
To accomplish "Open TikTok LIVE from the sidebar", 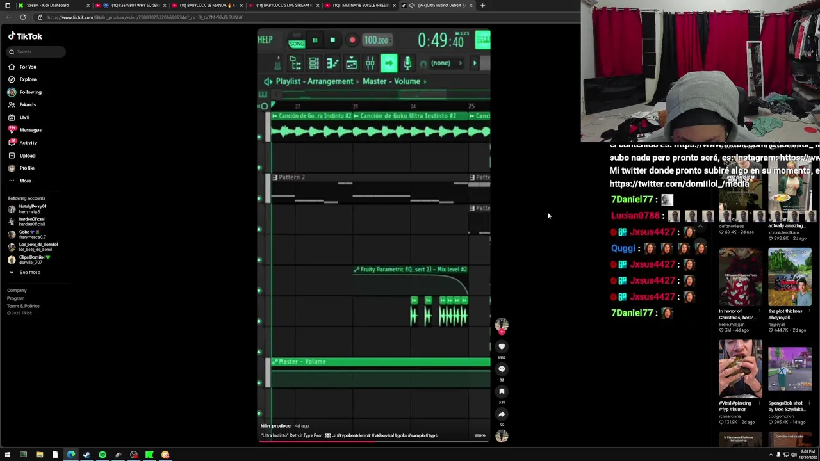I will click(19, 117).
